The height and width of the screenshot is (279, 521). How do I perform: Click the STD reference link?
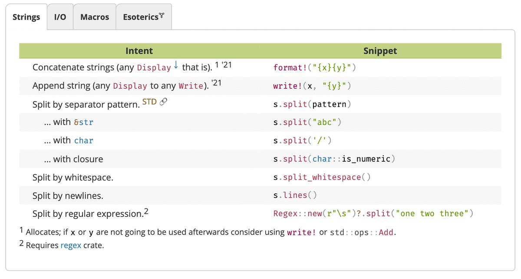[149, 102]
